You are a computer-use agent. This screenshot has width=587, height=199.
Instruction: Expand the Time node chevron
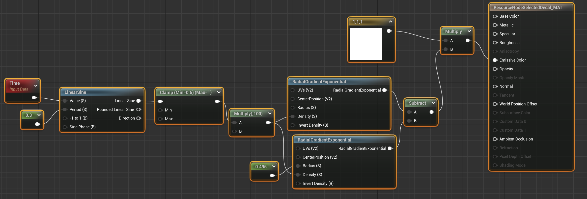pos(36,86)
